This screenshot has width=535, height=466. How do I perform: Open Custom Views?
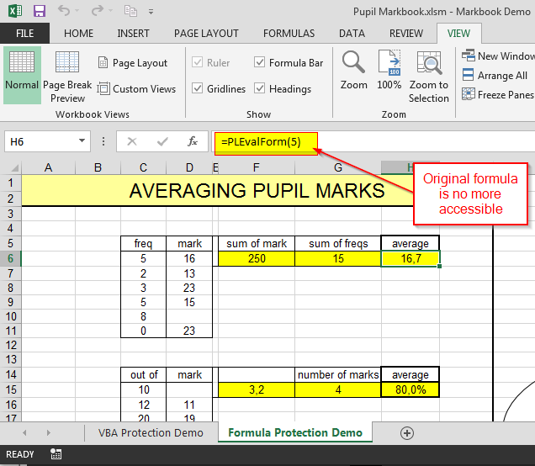[x=136, y=88]
